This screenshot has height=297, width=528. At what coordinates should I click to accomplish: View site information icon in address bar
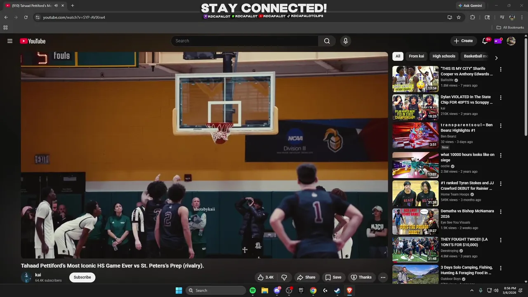[x=37, y=17]
